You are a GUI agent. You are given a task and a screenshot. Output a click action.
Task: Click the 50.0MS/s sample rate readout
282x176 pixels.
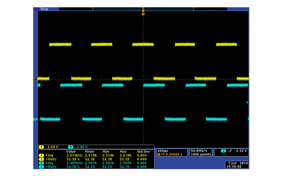point(199,151)
